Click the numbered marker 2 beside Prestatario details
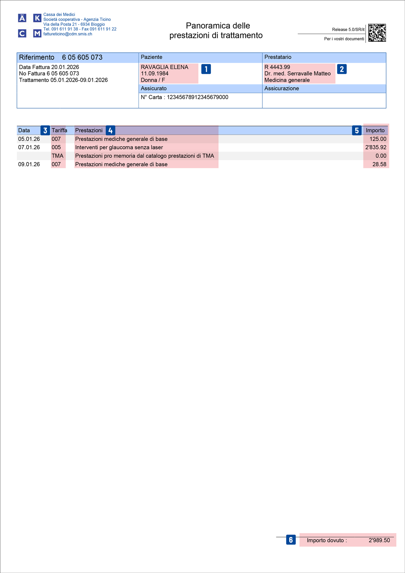The image size is (405, 573). [342, 69]
